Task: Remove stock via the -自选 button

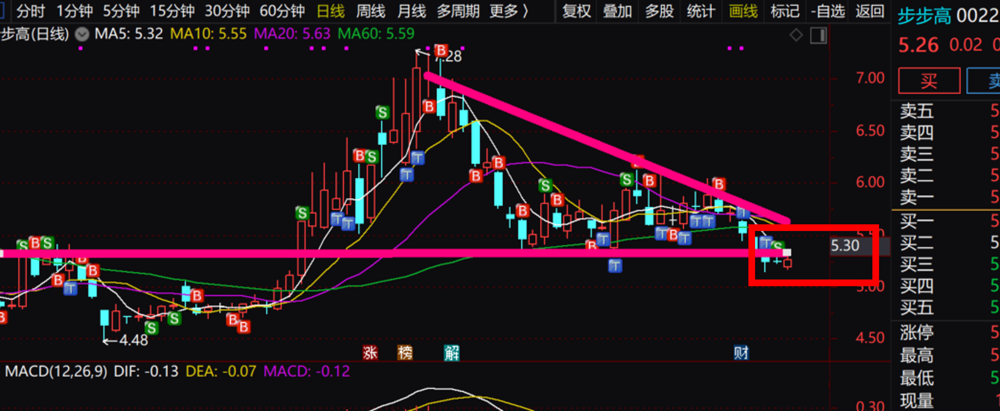Action: coord(828,11)
